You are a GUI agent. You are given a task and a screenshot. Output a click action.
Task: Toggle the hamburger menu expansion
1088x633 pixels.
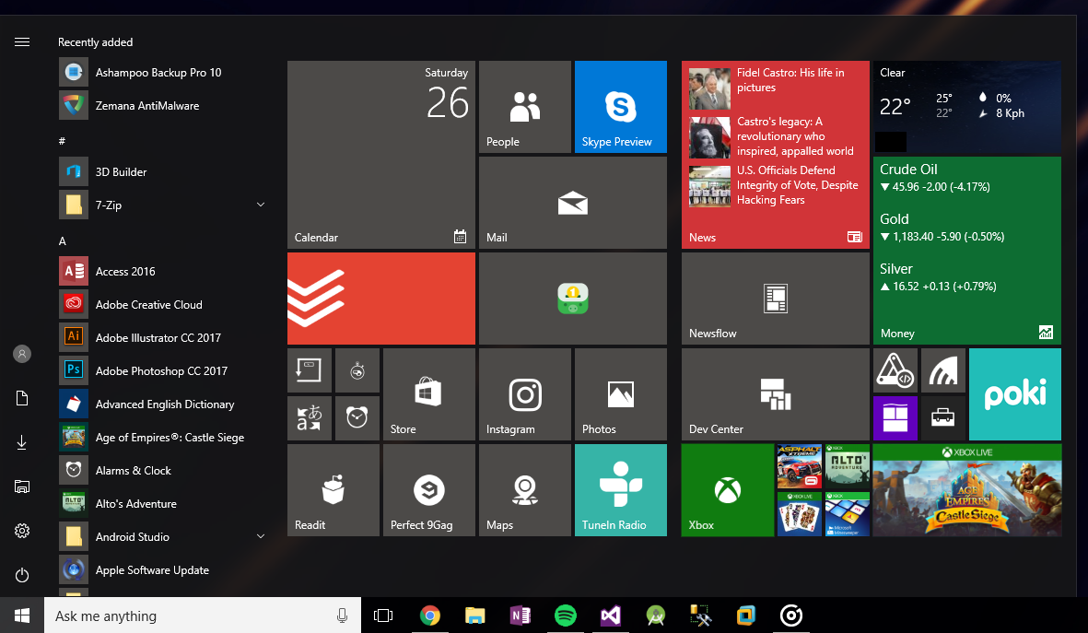[22, 42]
